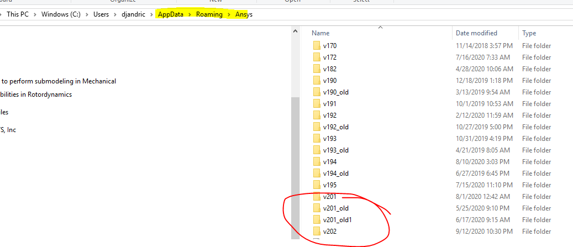Select the v170 folder icon

[x=317, y=46]
